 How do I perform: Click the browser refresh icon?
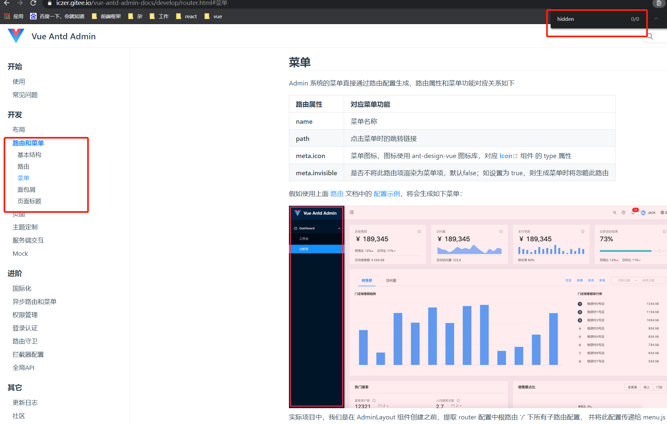33,3
